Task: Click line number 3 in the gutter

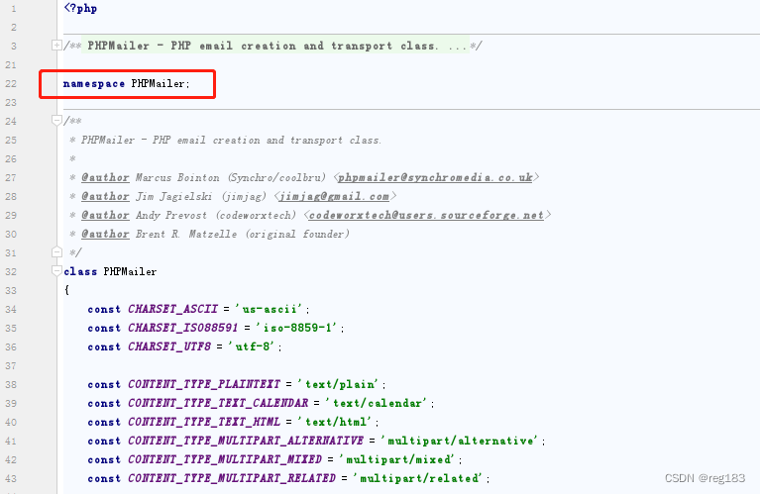Action: tap(14, 46)
